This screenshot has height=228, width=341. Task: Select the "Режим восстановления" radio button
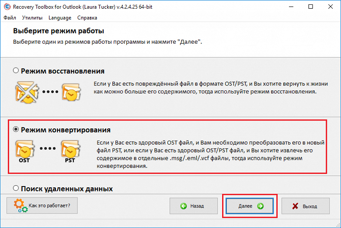(16, 70)
